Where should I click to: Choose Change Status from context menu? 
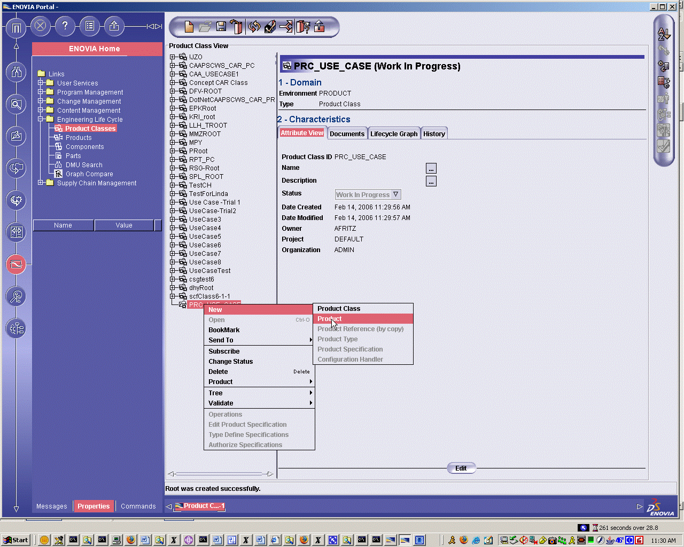(259, 362)
